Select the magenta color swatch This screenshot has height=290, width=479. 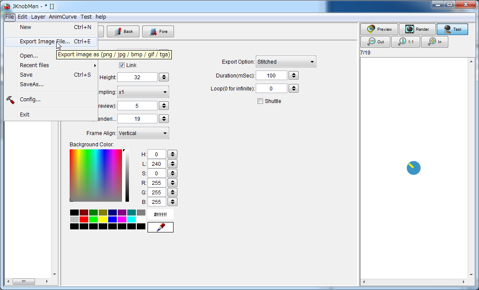pos(122,219)
